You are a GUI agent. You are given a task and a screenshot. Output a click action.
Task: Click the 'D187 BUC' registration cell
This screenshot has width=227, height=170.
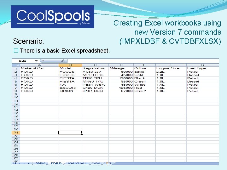[95, 91]
